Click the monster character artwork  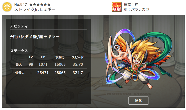(139, 59)
